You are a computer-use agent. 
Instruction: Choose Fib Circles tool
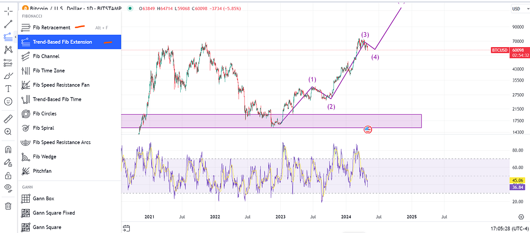pos(69,114)
